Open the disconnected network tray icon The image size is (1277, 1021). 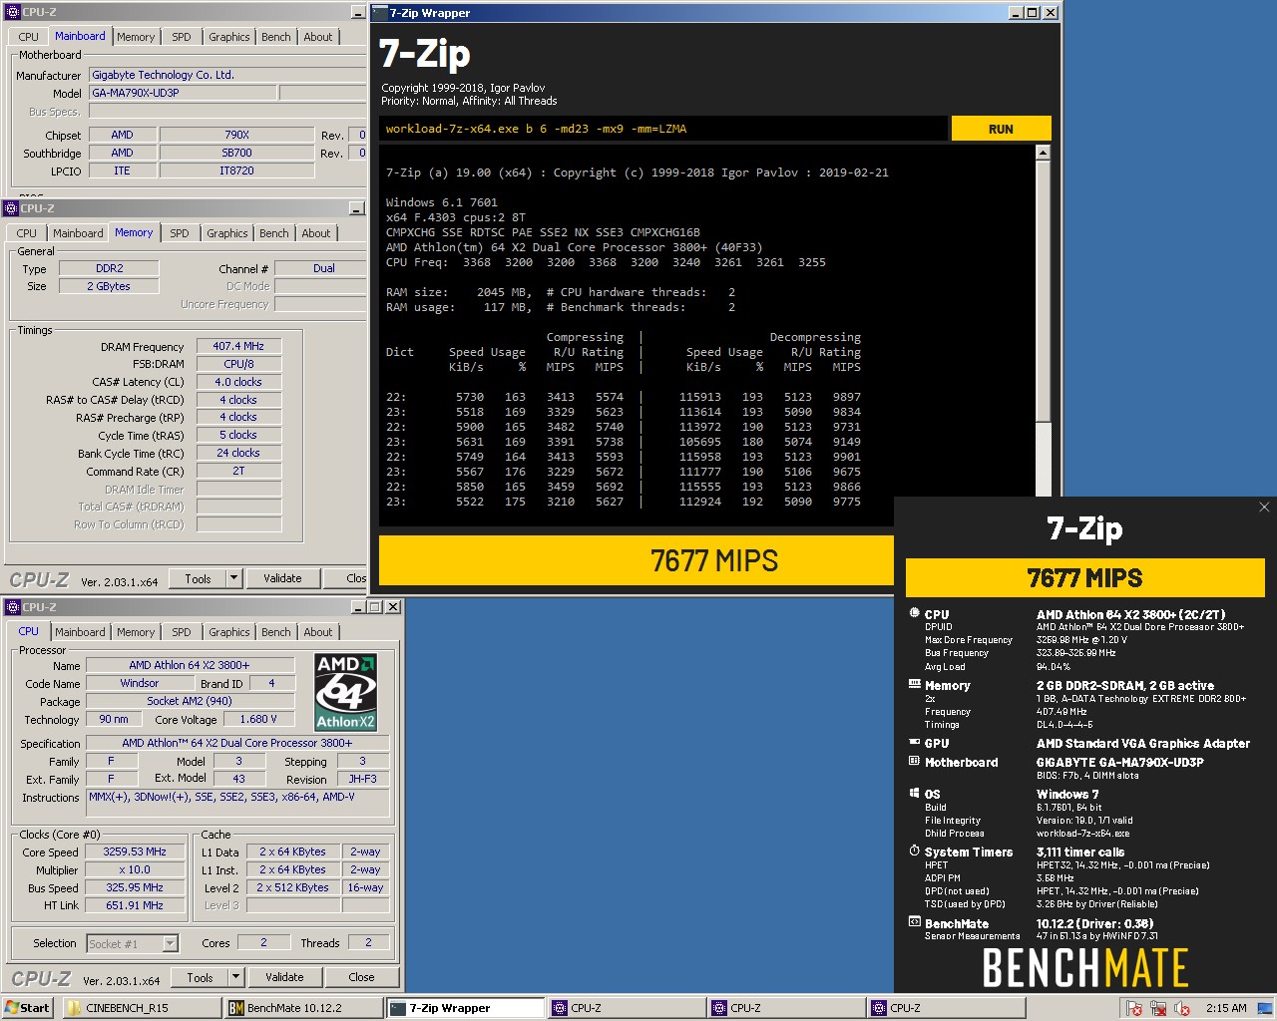click(1158, 1008)
